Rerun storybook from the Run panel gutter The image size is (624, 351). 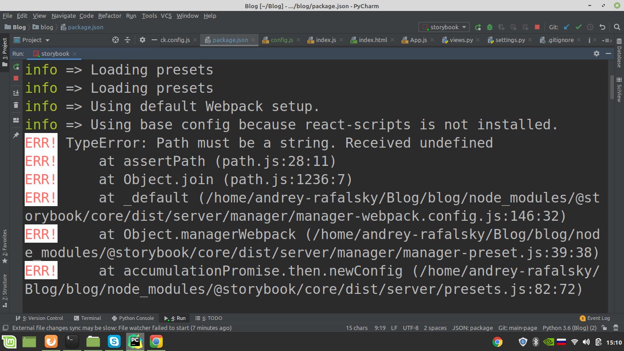[16, 67]
